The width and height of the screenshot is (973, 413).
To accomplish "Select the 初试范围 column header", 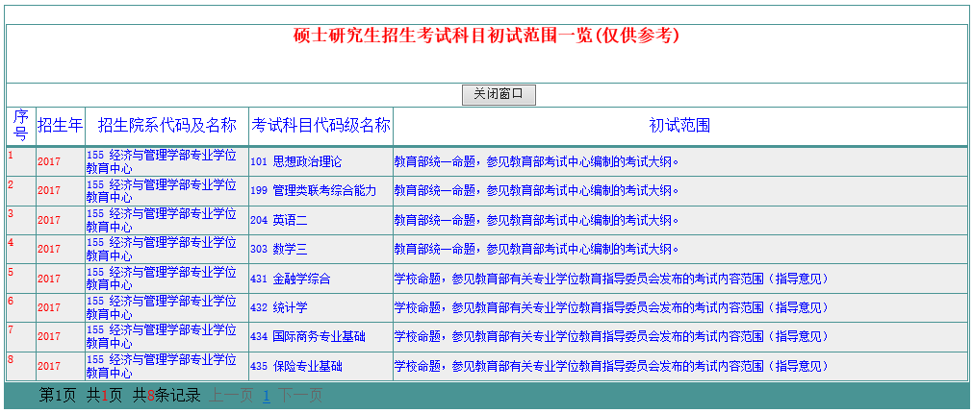I will (x=679, y=125).
